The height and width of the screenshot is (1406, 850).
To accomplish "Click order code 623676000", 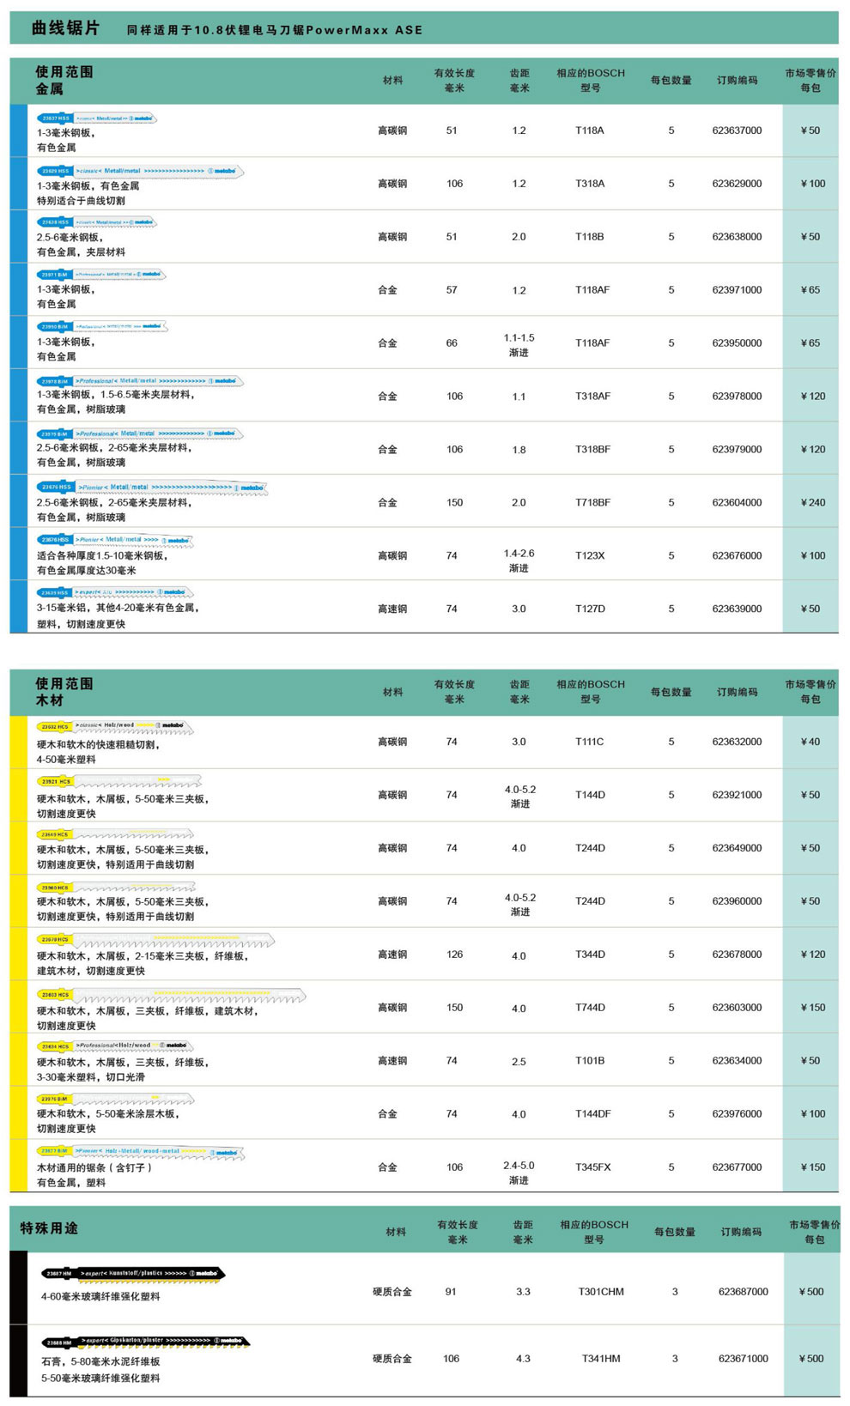I will pyautogui.click(x=737, y=556).
